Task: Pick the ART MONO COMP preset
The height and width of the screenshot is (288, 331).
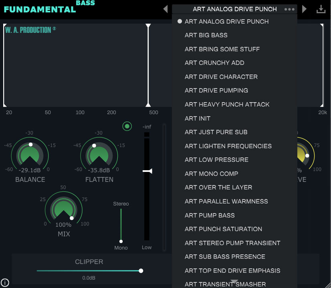Action: point(211,174)
